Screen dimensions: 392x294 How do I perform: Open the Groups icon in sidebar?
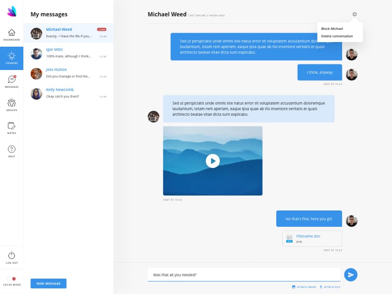[12, 103]
